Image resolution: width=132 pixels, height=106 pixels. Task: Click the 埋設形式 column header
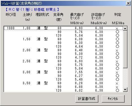click(42, 15)
